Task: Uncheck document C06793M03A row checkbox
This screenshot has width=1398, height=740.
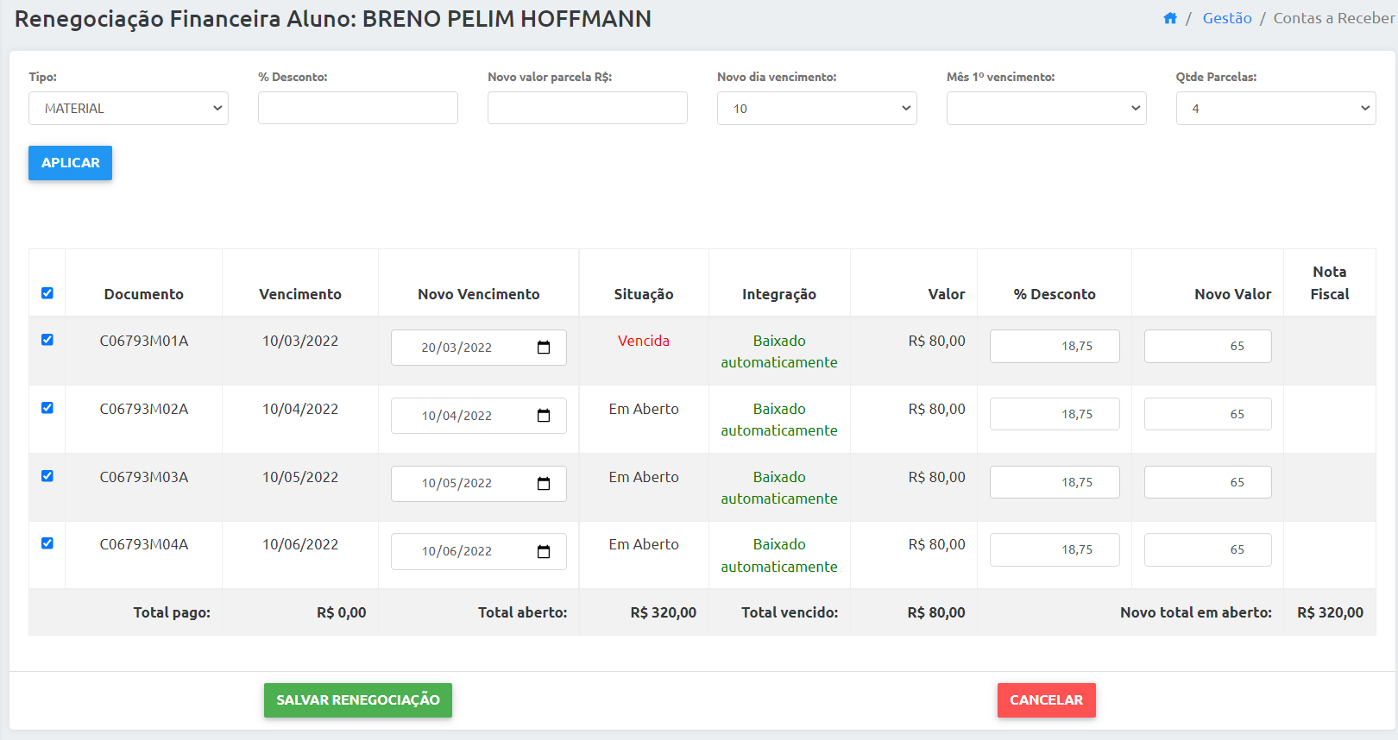Action: [47, 476]
